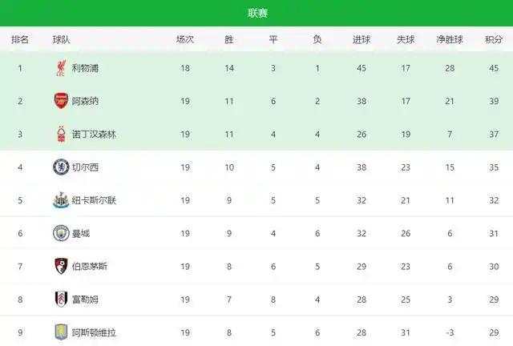513x346 pixels.
Task: Open the 阿森纳 team name link
Action: tap(86, 102)
